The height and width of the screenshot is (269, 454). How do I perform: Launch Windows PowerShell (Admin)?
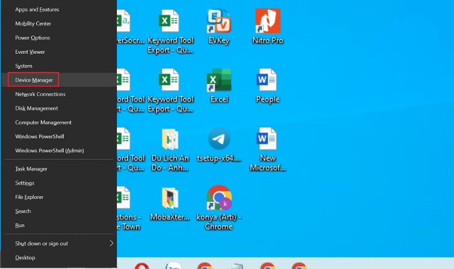click(x=50, y=151)
